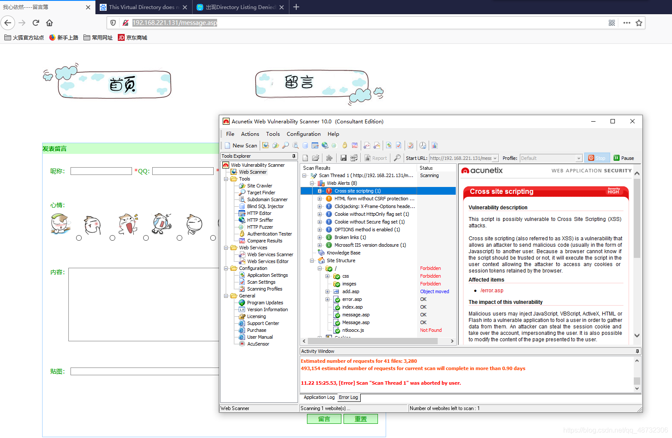Click Activity Window scroll down arrow
This screenshot has width=672, height=438.
637,389
